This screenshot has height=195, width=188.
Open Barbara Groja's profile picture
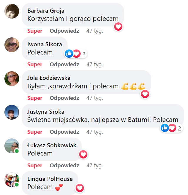click(x=12, y=11)
